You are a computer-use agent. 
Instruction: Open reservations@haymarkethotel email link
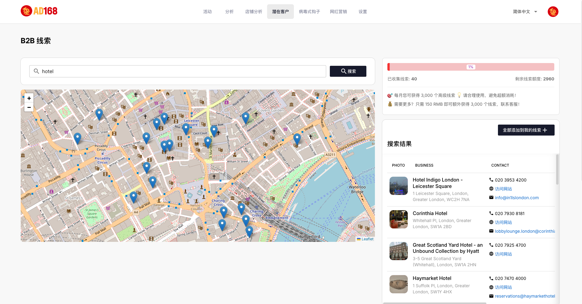[x=525, y=296]
